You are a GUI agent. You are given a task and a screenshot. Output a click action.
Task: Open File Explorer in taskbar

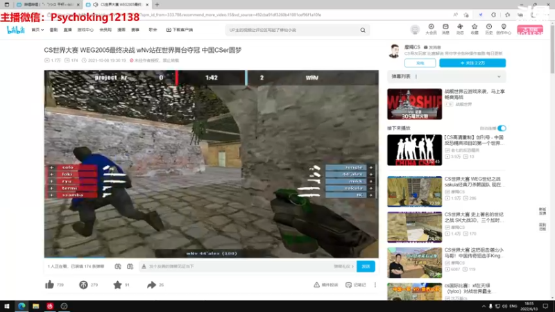[x=36, y=306]
